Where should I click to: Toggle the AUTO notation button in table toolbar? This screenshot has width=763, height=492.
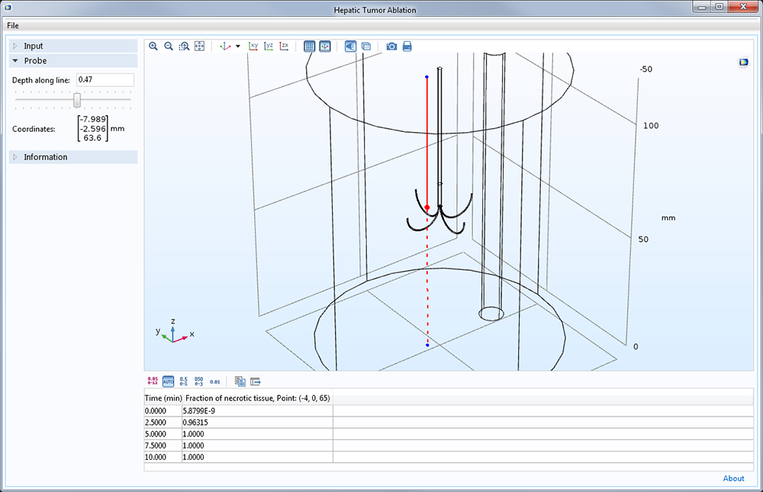point(168,381)
